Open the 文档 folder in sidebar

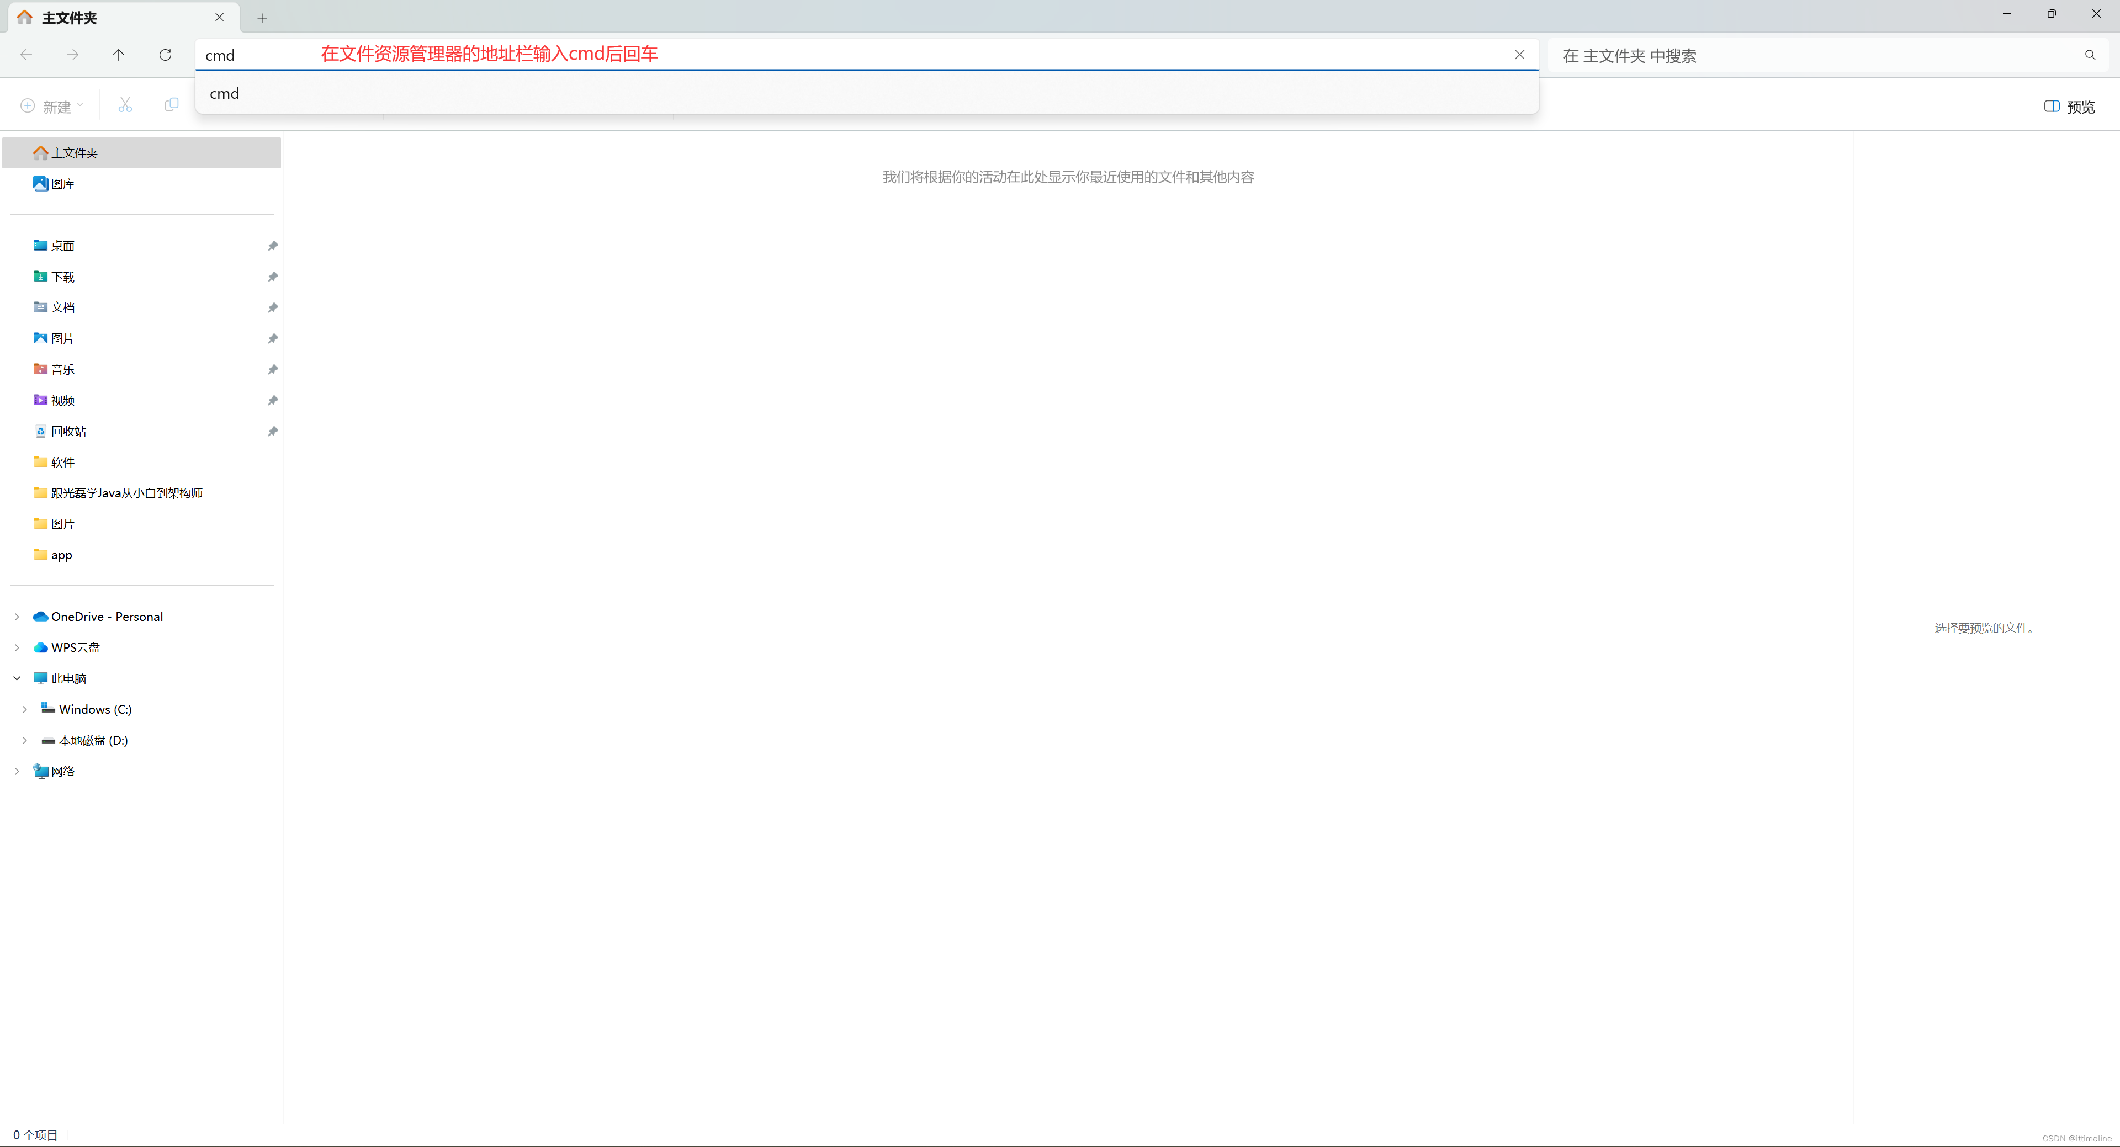[x=141, y=308]
